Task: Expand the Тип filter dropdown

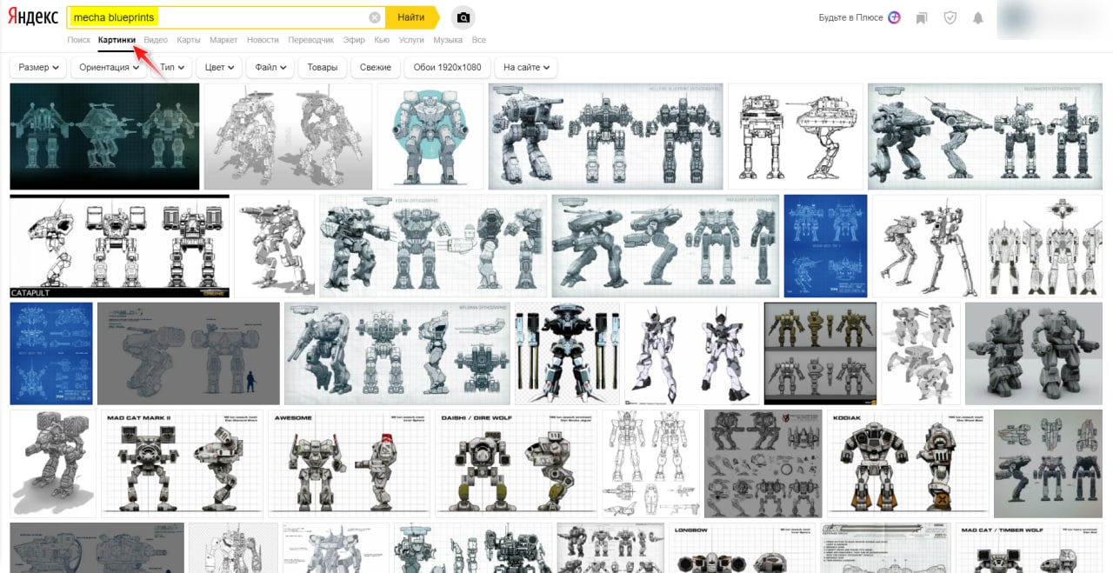Action: (171, 67)
